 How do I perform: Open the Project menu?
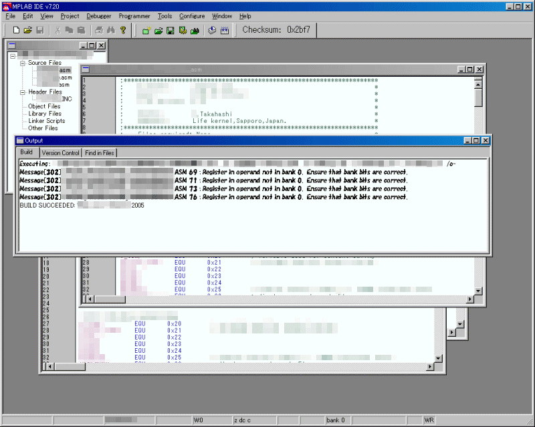70,16
